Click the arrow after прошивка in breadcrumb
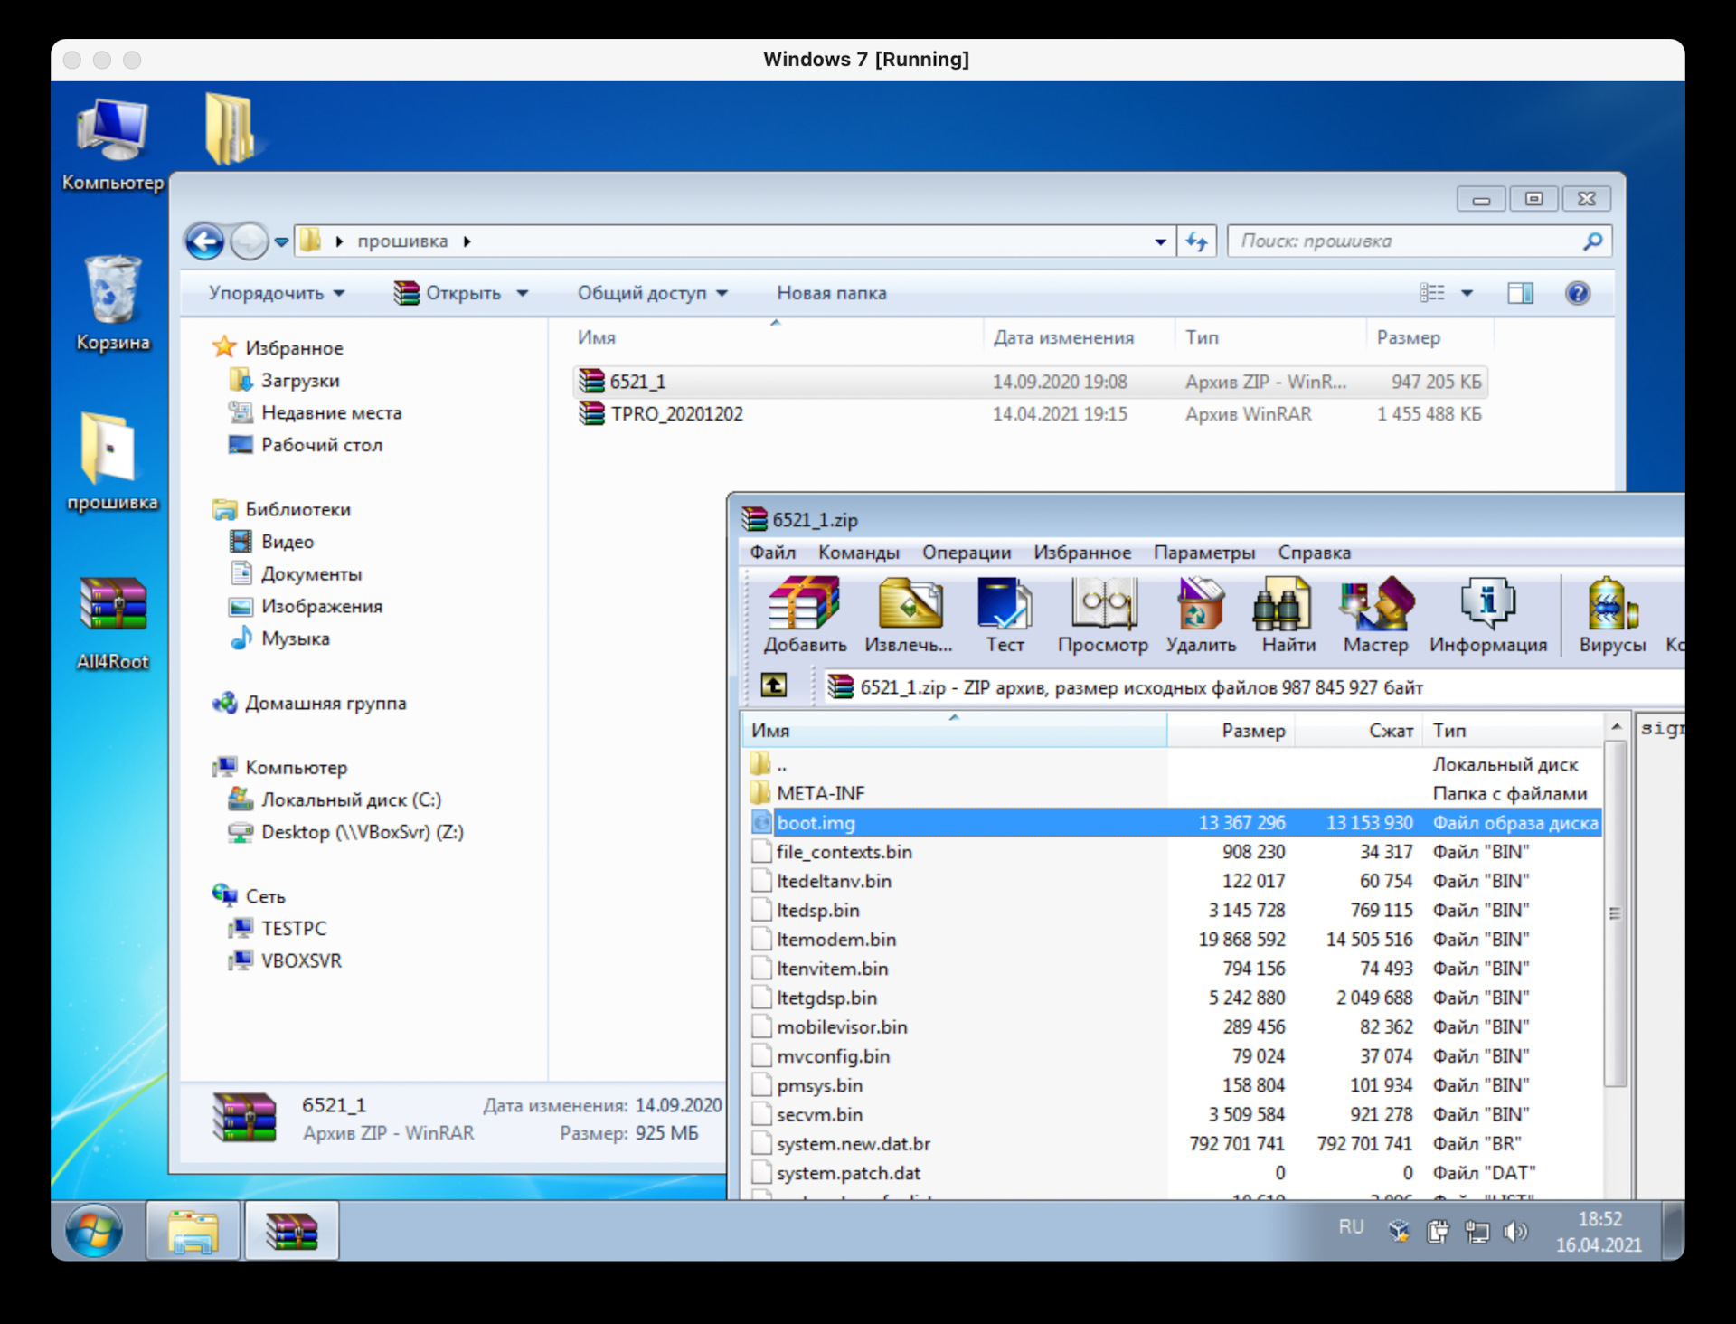This screenshot has height=1324, width=1736. (467, 241)
